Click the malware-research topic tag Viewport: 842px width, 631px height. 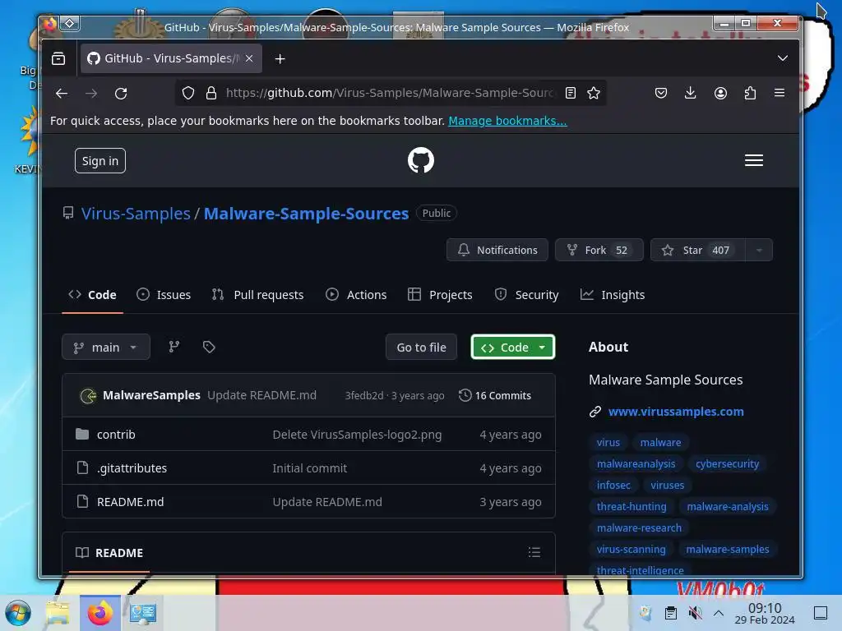(x=639, y=528)
